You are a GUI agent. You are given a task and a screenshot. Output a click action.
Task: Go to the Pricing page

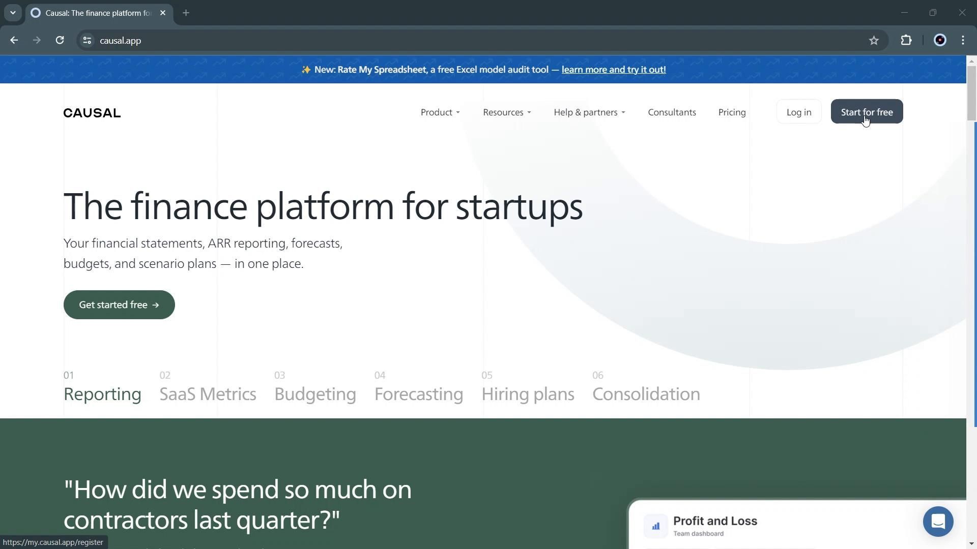click(x=732, y=112)
